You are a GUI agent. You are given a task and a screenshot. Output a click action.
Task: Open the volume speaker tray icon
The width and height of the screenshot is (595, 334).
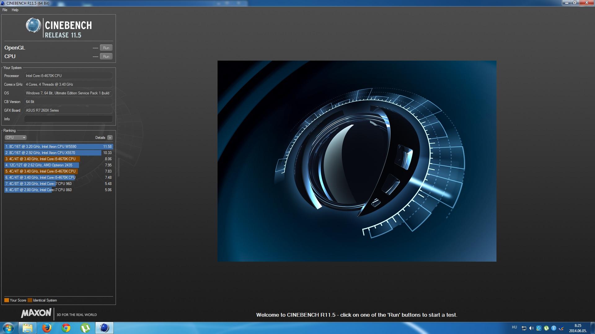tap(531, 328)
